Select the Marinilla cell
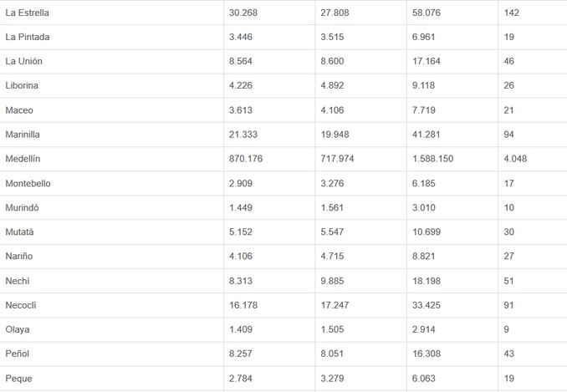Viewport: 567px width, 392px height. click(x=23, y=135)
